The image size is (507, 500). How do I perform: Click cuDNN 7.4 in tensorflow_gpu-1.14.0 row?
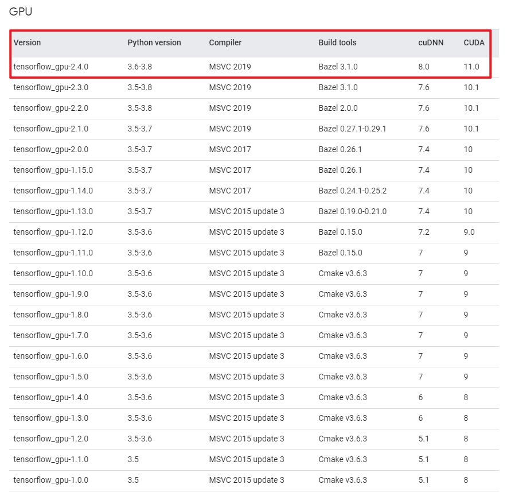424,191
